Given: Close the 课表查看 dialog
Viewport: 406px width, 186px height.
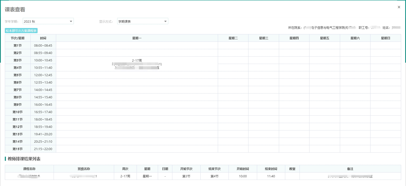Looking at the screenshot, I should (x=399, y=7).
